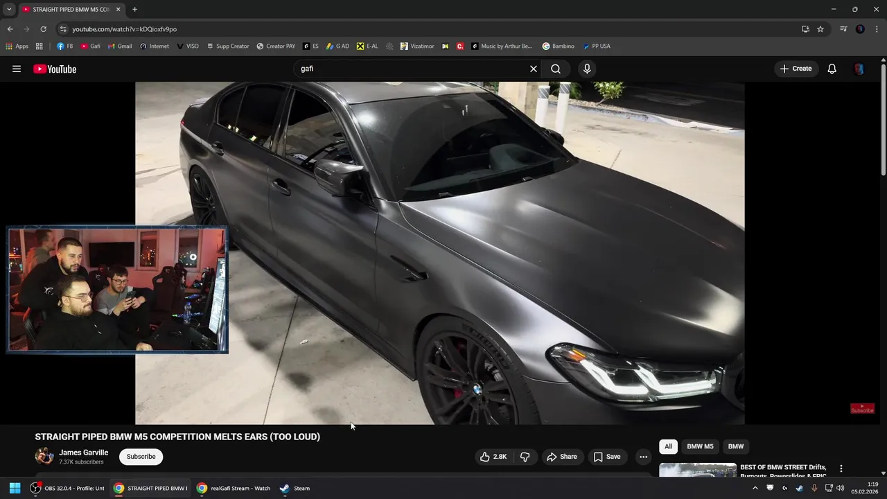Open the three-dot more actions menu
The image size is (887, 499).
(643, 457)
